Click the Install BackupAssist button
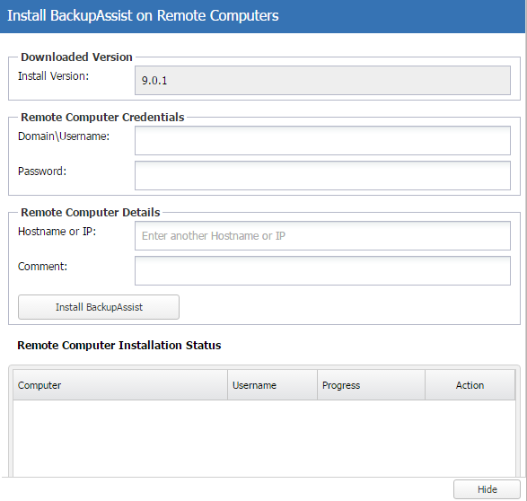 tap(99, 307)
